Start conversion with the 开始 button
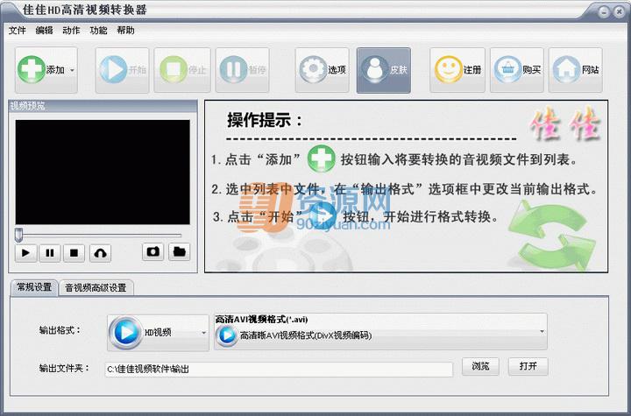 [x=123, y=70]
